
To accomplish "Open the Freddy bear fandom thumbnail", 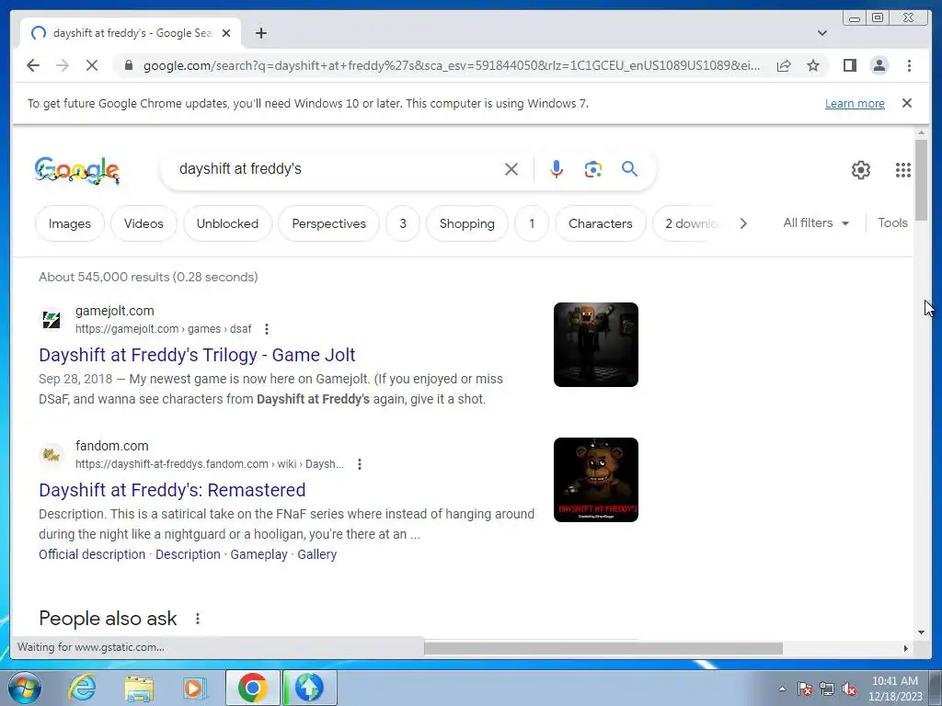I will tap(595, 480).
